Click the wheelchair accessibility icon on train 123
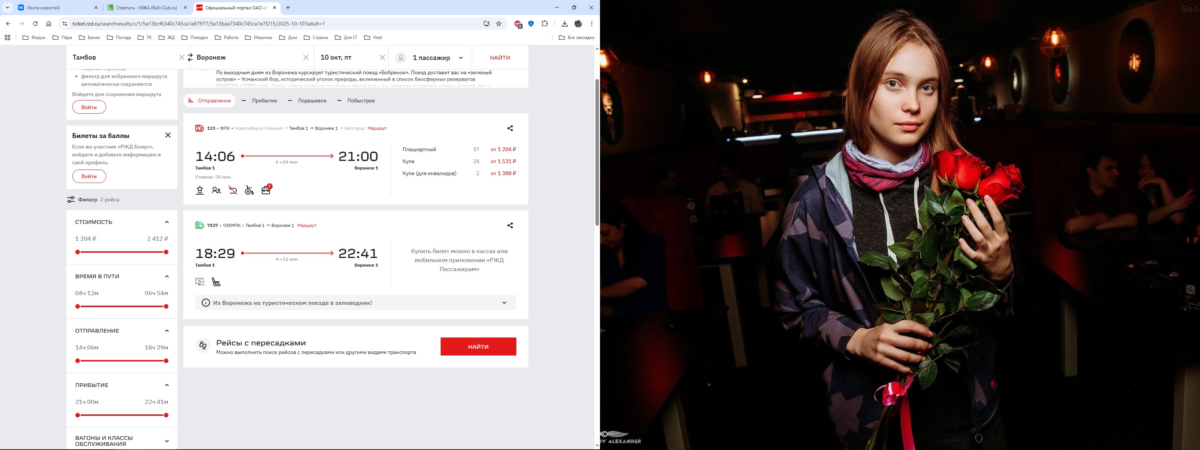Screen dimensions: 1200x450 tap(249, 190)
